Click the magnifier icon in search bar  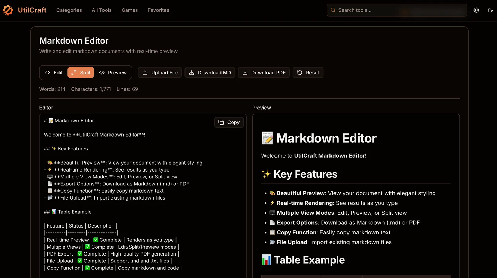[333, 10]
